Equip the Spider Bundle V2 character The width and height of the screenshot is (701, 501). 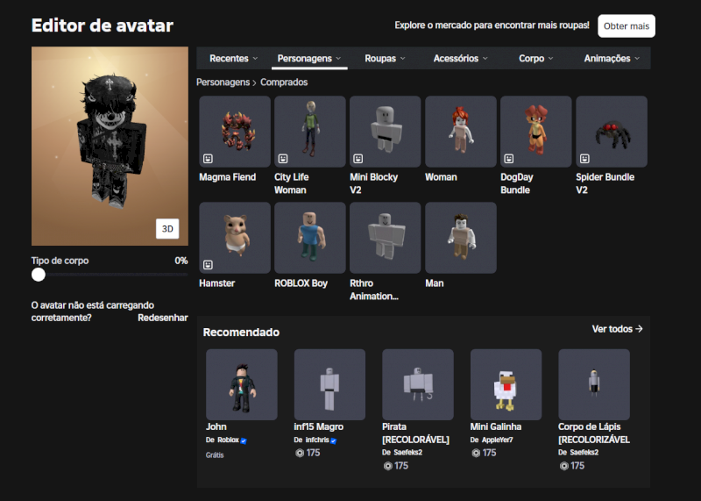tap(611, 132)
